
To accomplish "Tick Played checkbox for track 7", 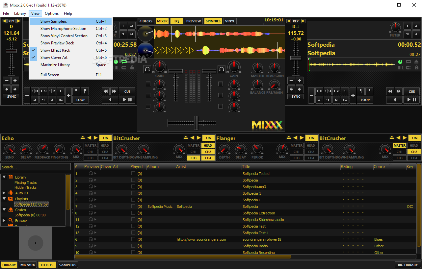I will tap(133, 207).
